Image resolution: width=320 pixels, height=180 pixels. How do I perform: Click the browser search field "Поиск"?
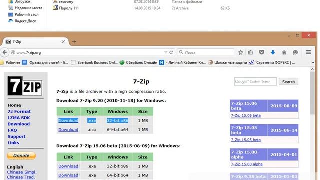(205, 52)
